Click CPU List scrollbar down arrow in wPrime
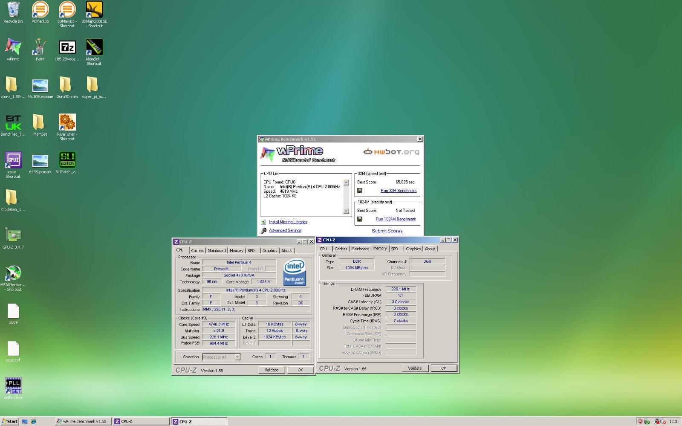 pyautogui.click(x=346, y=211)
